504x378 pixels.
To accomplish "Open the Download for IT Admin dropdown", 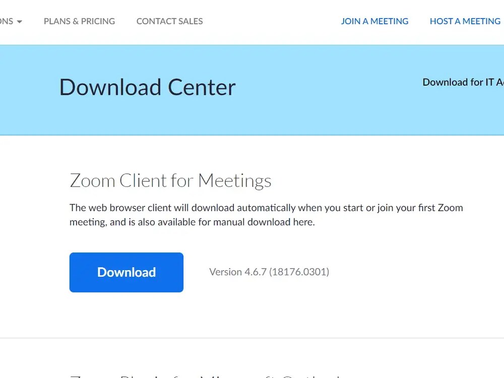I will click(464, 82).
